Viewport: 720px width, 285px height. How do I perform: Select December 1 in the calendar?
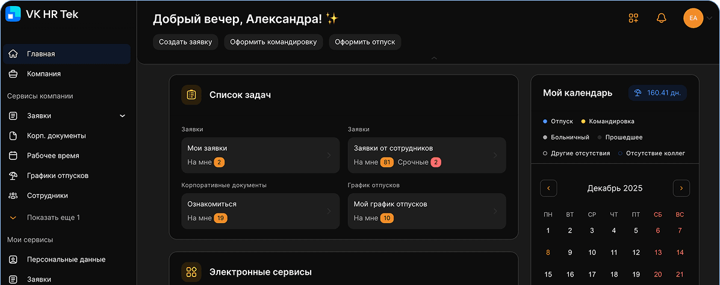tap(548, 230)
